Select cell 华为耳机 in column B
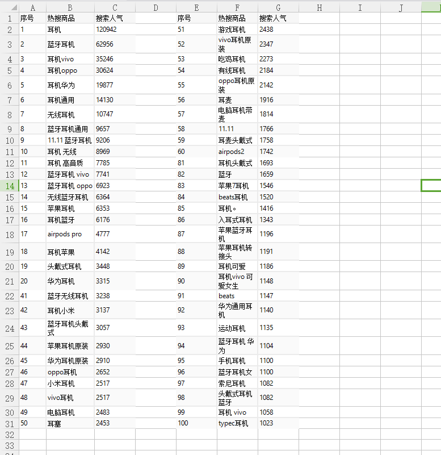This screenshot has height=455, width=441. point(70,281)
